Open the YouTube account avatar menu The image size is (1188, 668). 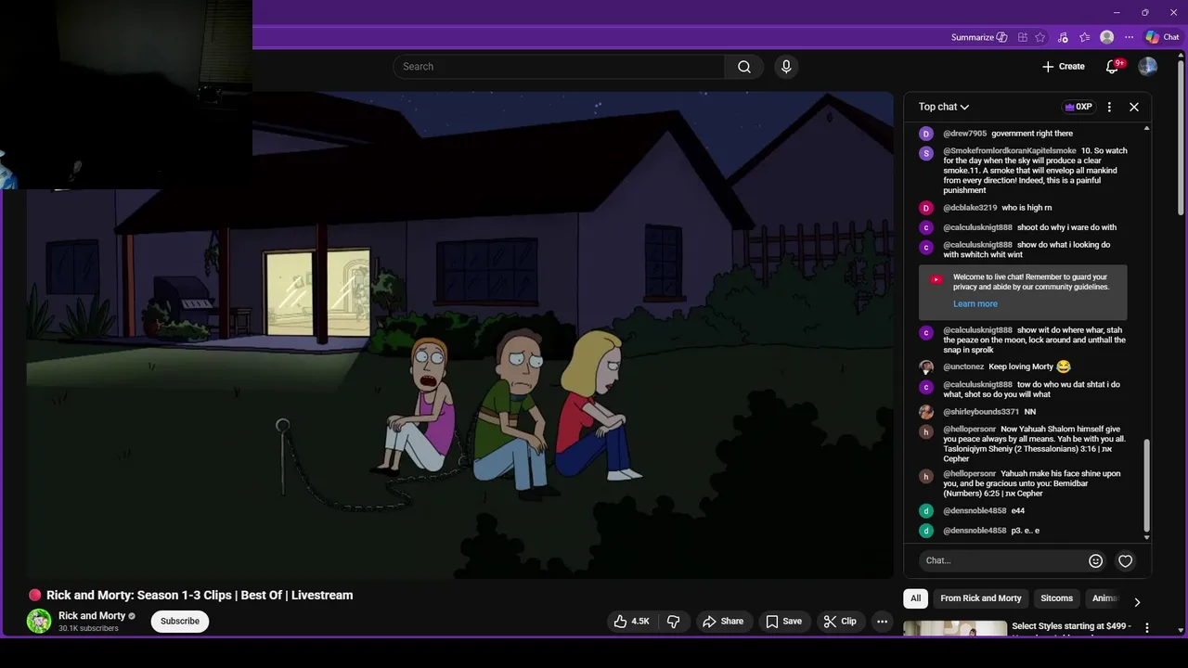[1148, 67]
